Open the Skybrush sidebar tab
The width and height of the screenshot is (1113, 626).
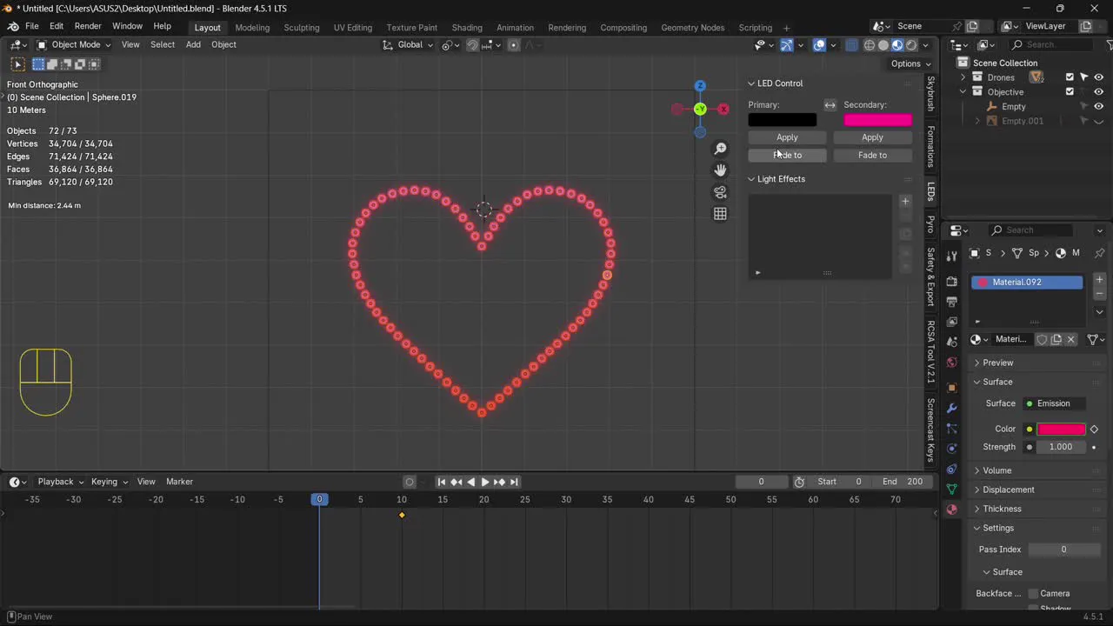click(930, 94)
